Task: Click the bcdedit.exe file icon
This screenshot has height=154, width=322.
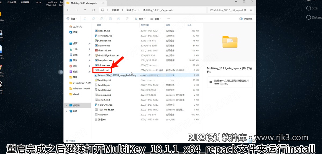Action: click(96, 31)
